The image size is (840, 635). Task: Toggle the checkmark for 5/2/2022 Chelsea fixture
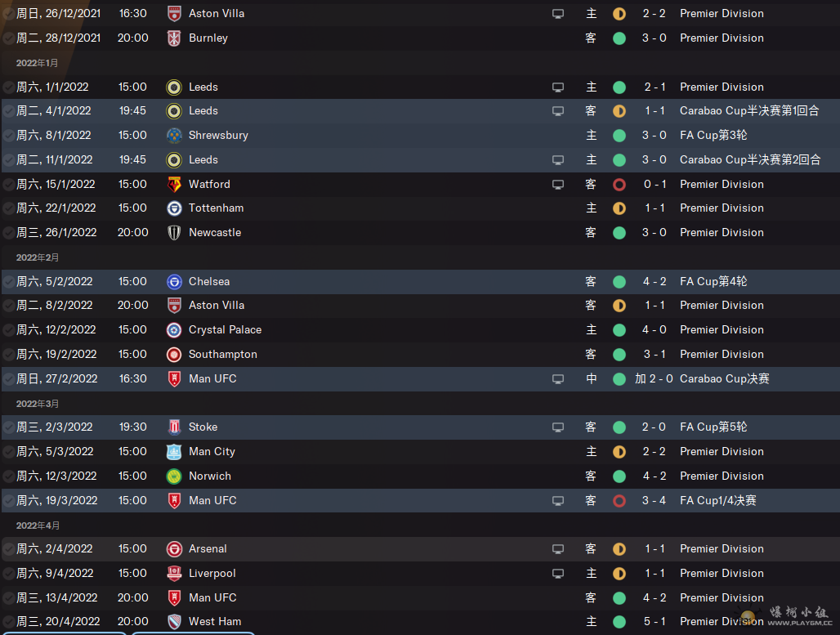(8, 281)
